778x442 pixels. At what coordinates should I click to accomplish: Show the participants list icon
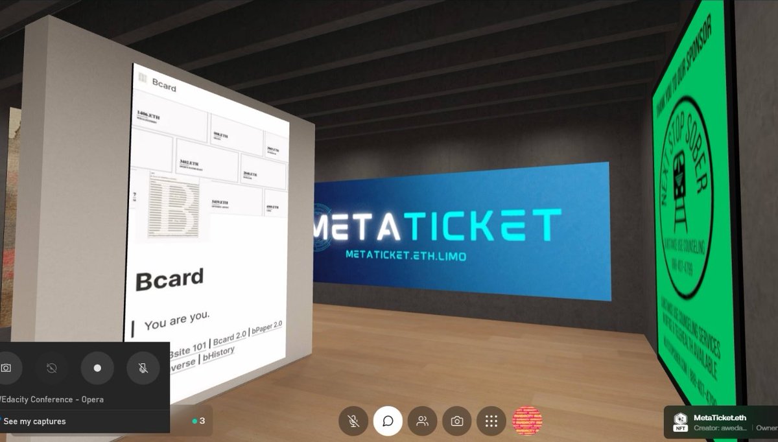(422, 421)
